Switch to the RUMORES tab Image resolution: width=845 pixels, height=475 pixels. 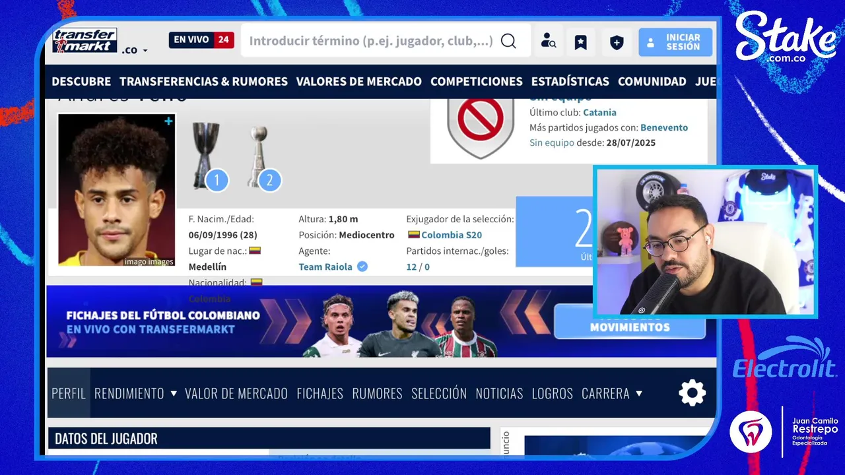(377, 393)
